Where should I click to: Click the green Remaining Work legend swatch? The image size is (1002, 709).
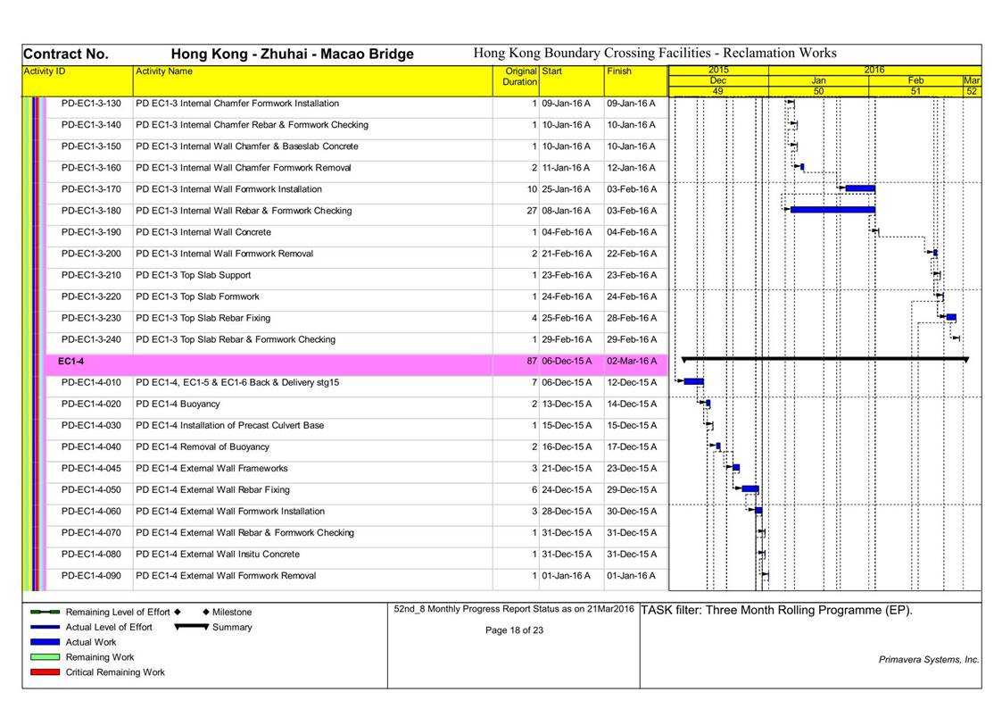coord(45,657)
